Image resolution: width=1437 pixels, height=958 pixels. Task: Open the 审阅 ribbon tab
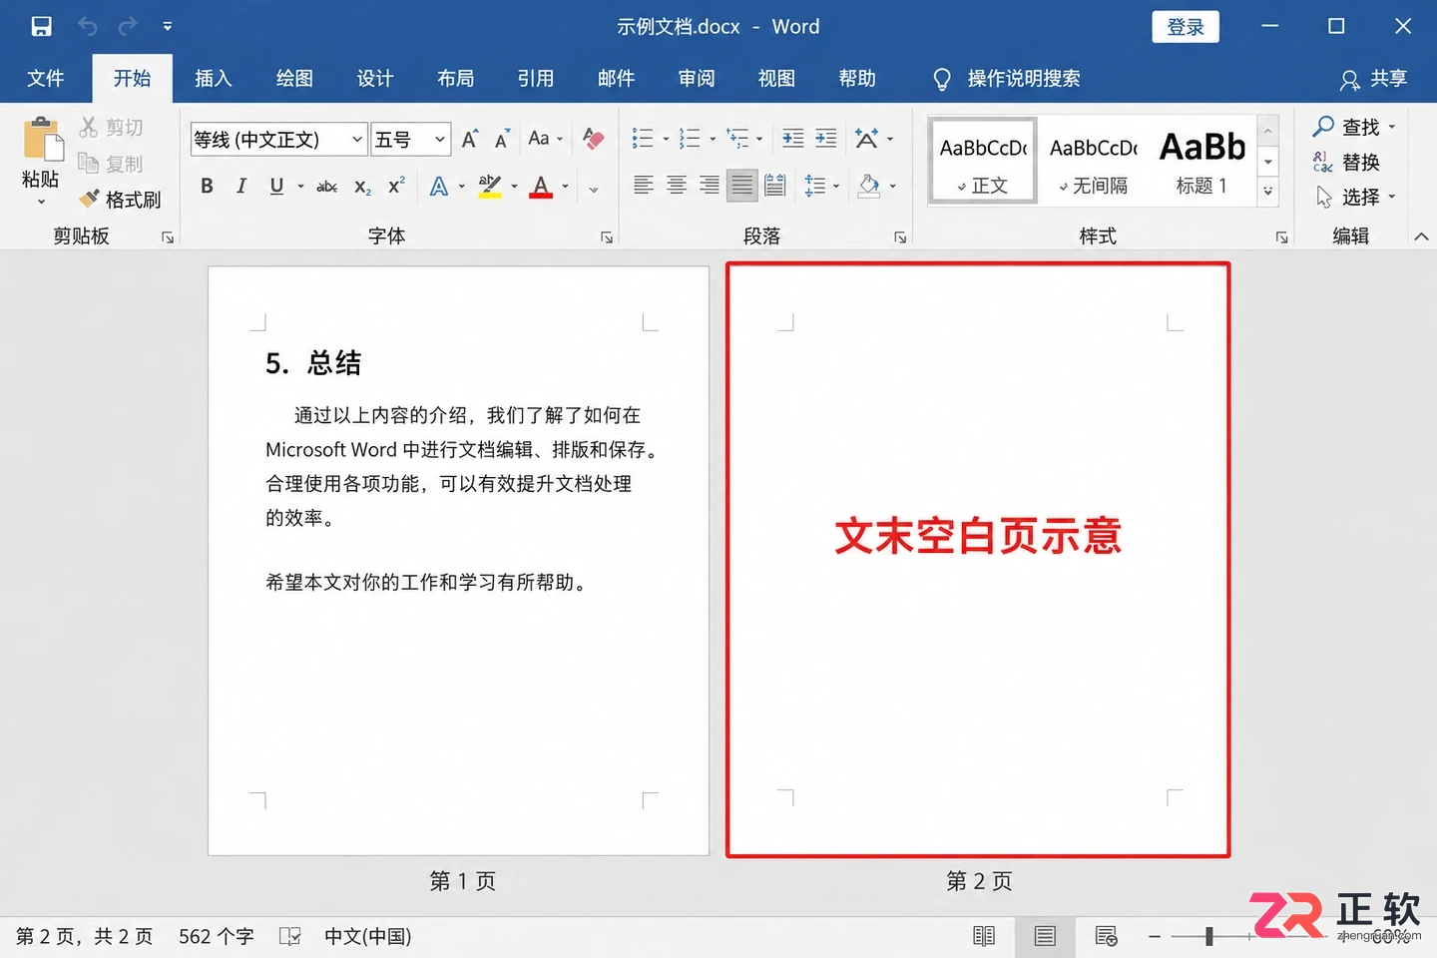tap(696, 78)
